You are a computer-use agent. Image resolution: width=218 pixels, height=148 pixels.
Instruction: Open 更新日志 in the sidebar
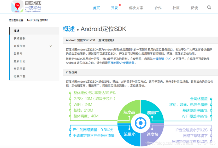(34, 61)
